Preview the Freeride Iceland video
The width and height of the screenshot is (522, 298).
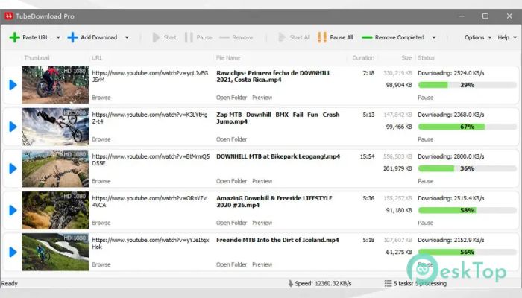pyautogui.click(x=262, y=264)
